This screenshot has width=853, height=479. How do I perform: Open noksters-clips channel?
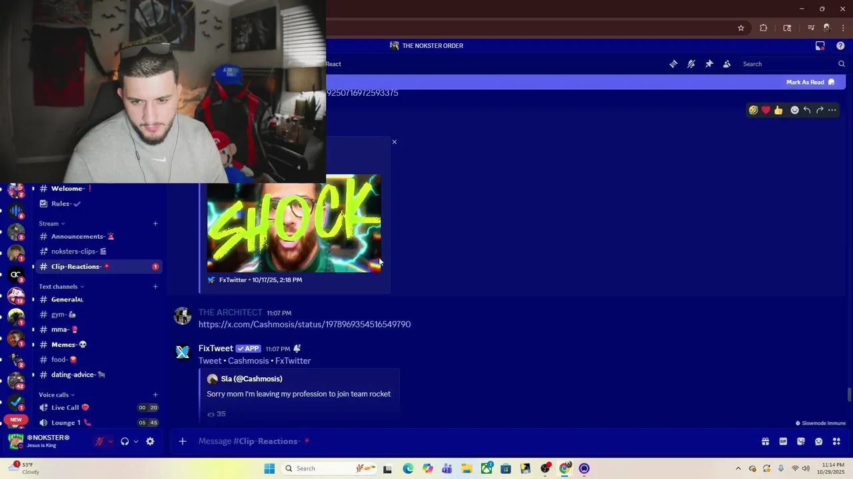[99, 251]
